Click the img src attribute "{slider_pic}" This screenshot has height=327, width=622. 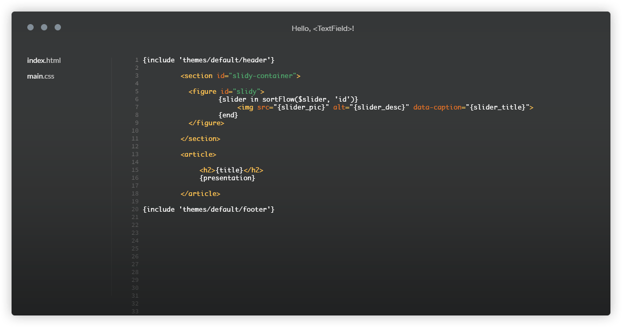click(301, 107)
